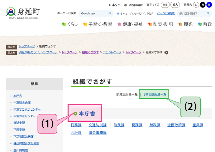215x152 pixels.
Task: Open the 交通防災課 department link
Action: (x=97, y=125)
